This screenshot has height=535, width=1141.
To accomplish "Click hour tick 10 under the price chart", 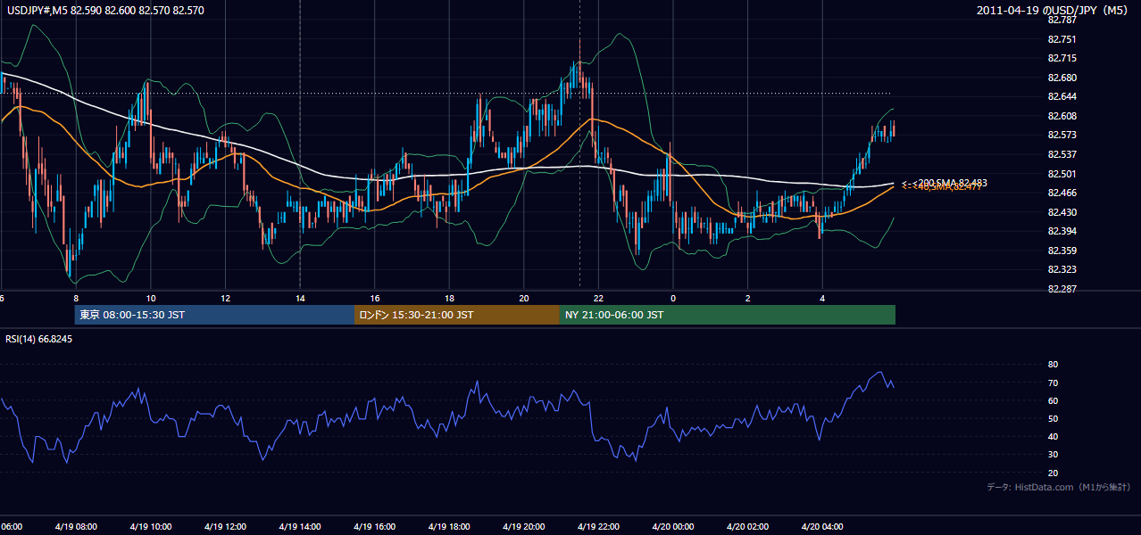I will [151, 298].
